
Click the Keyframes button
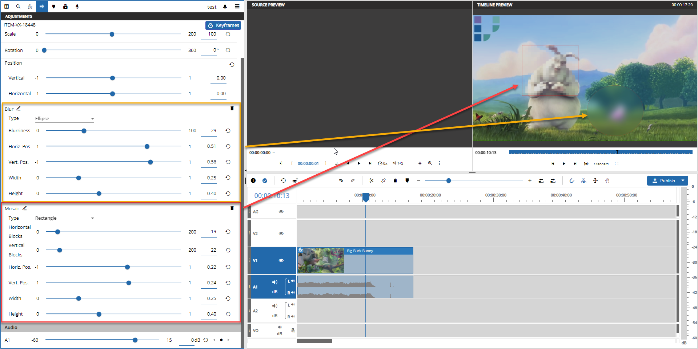click(223, 25)
